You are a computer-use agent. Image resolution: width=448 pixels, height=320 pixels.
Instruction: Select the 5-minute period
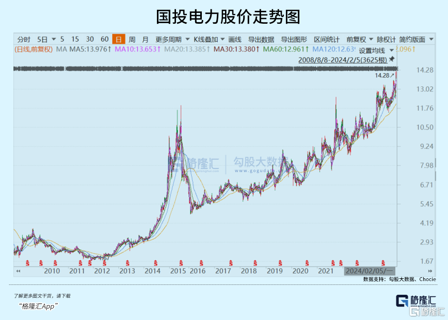pos(62,39)
